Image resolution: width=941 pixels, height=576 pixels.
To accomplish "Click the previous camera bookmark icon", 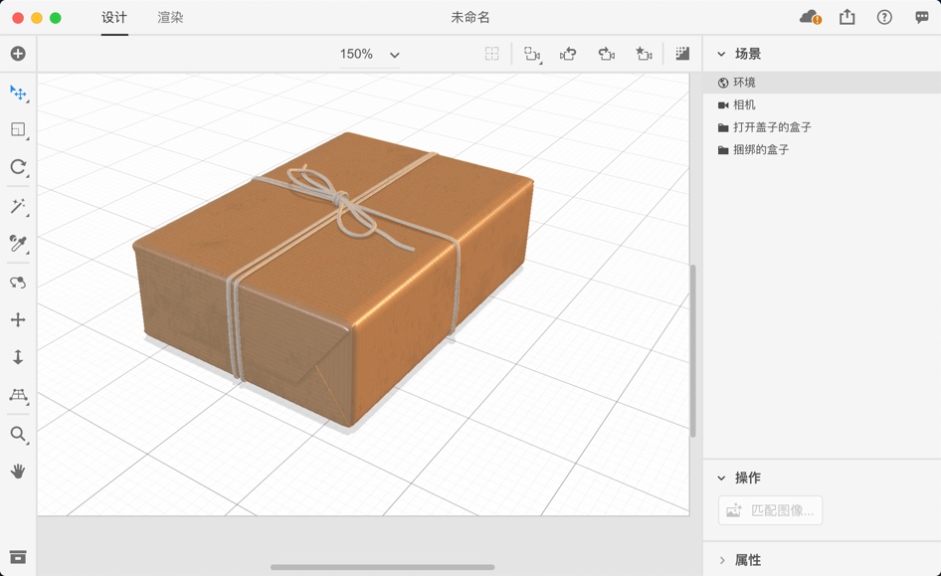I will 567,54.
